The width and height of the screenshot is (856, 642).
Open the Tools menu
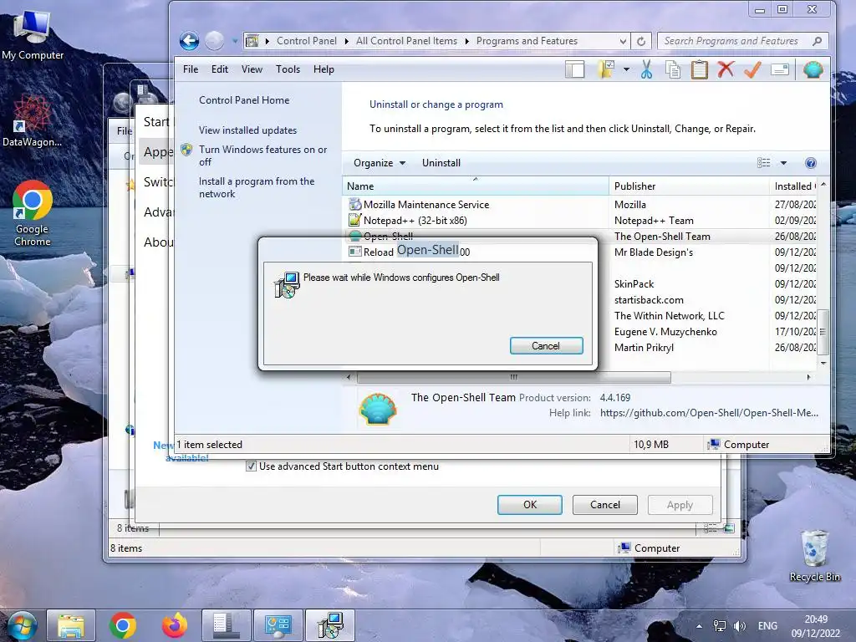(x=288, y=69)
